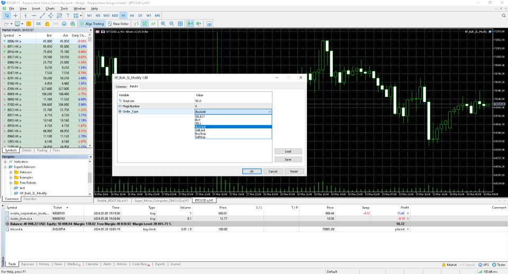Open New Order window
Screen dimensions: 508x274
(118, 24)
